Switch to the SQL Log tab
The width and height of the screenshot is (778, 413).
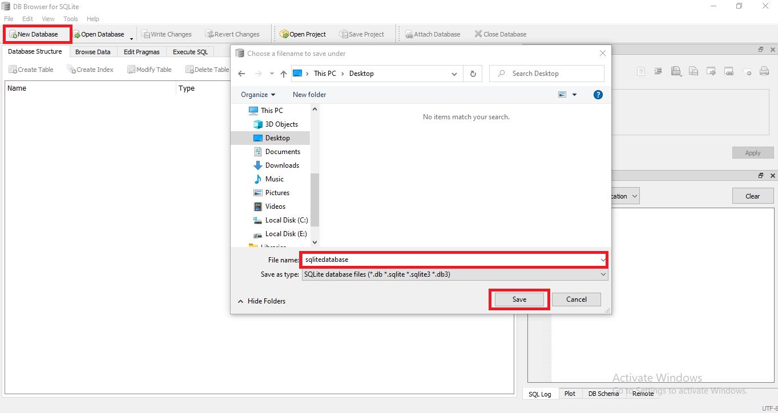click(540, 394)
